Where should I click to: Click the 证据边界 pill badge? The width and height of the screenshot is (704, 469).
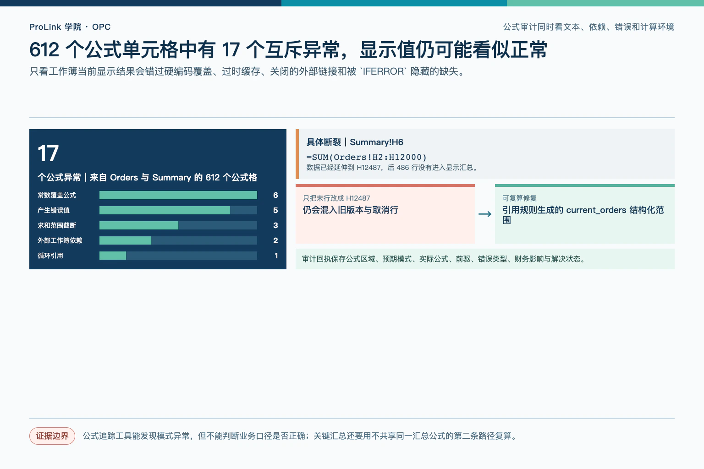click(52, 436)
